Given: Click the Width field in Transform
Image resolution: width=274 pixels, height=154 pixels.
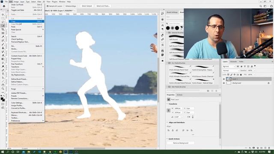Looking at the screenshot, I should pyautogui.click(x=178, y=108).
